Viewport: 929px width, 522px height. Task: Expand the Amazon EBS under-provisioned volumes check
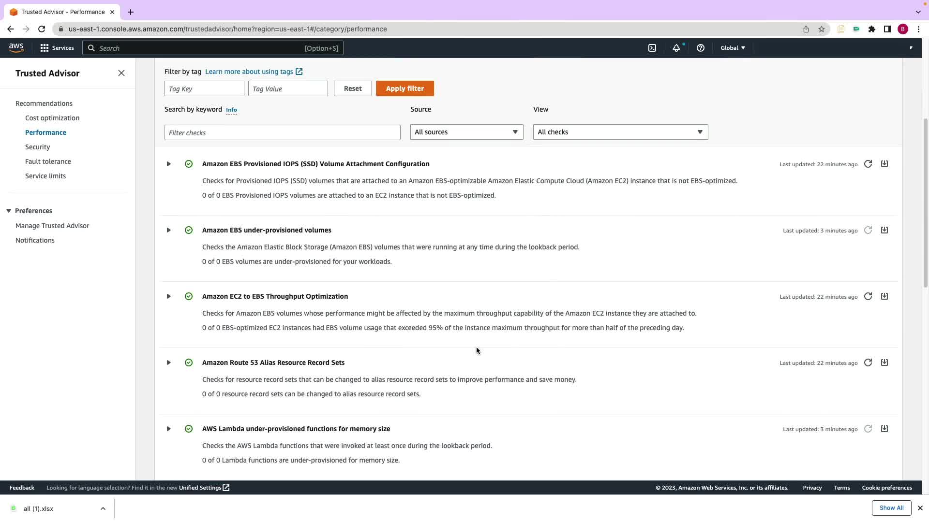point(169,230)
